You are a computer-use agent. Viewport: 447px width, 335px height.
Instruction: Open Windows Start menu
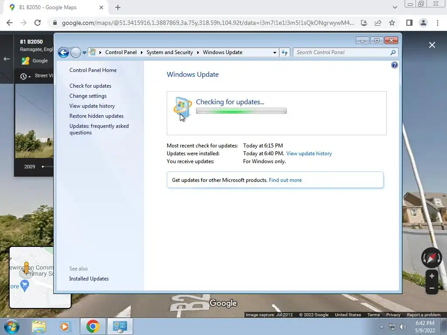[11, 326]
